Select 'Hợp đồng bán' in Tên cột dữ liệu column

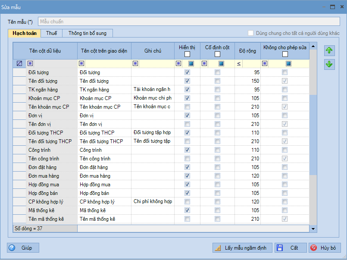tap(52, 193)
